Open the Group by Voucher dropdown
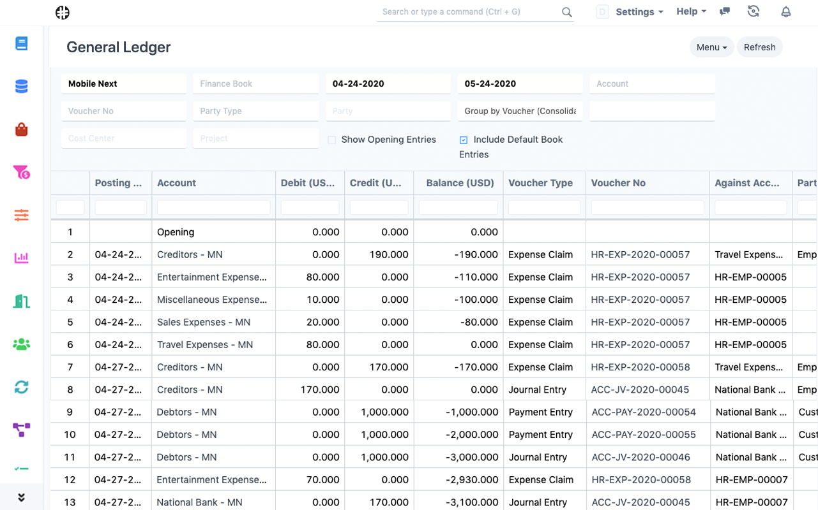Image resolution: width=818 pixels, height=510 pixels. click(520, 111)
